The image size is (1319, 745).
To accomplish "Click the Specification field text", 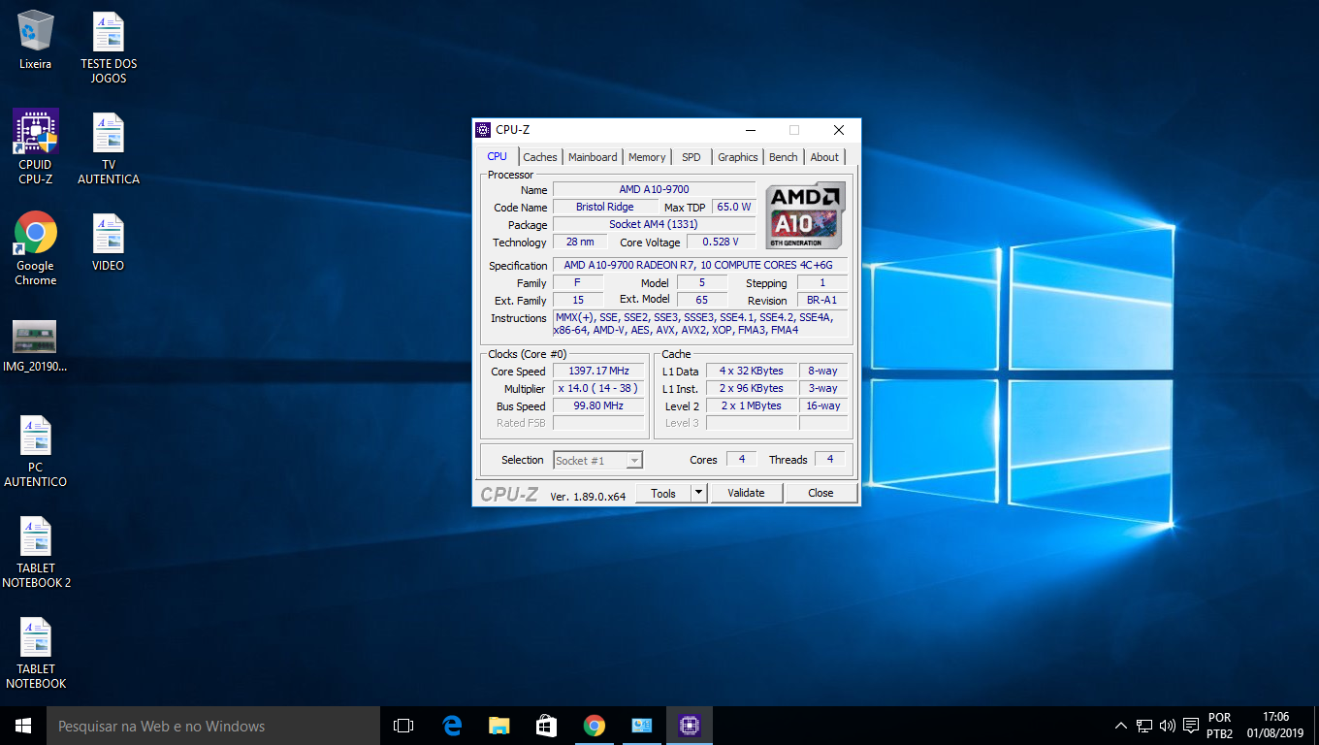I will click(698, 265).
